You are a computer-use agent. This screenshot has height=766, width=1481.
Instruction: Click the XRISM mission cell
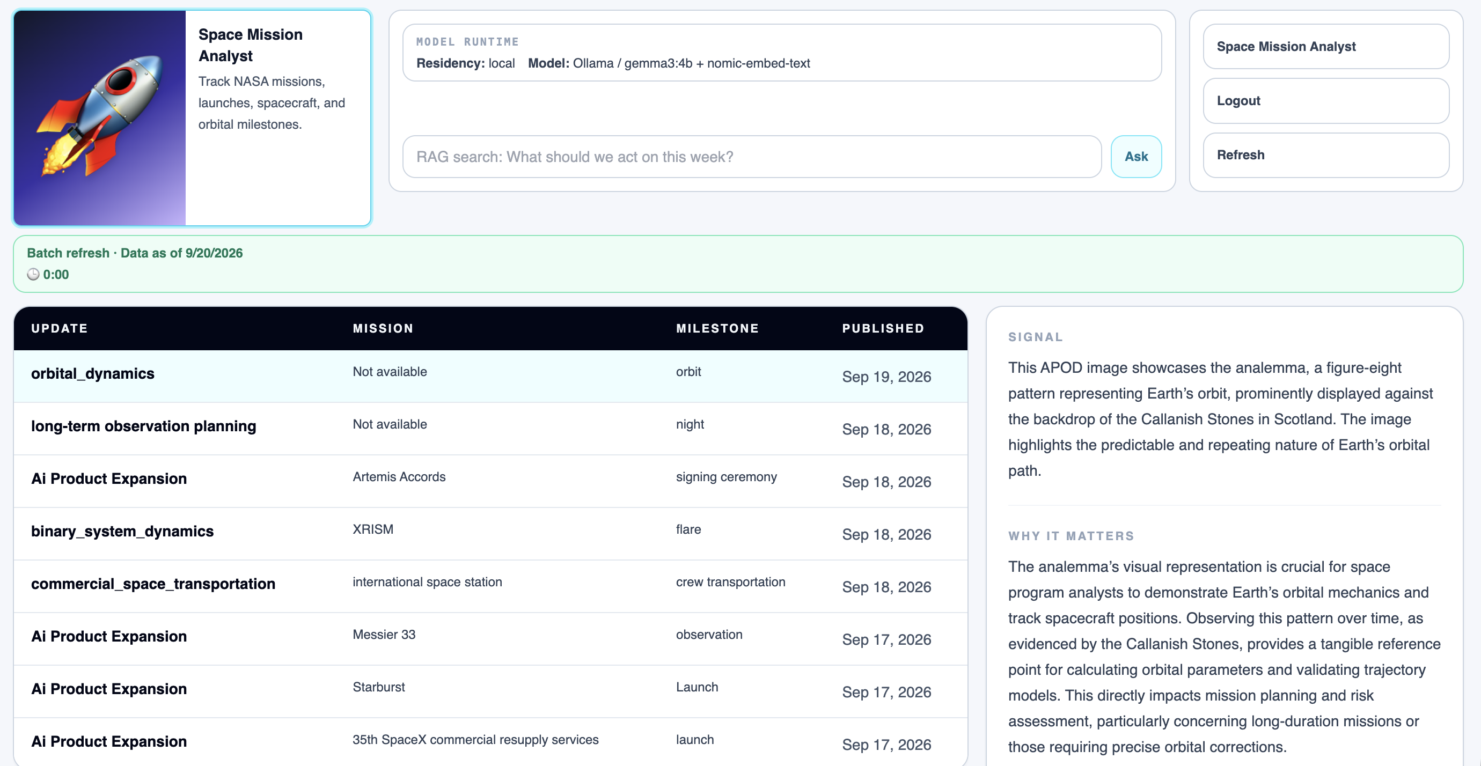[372, 529]
